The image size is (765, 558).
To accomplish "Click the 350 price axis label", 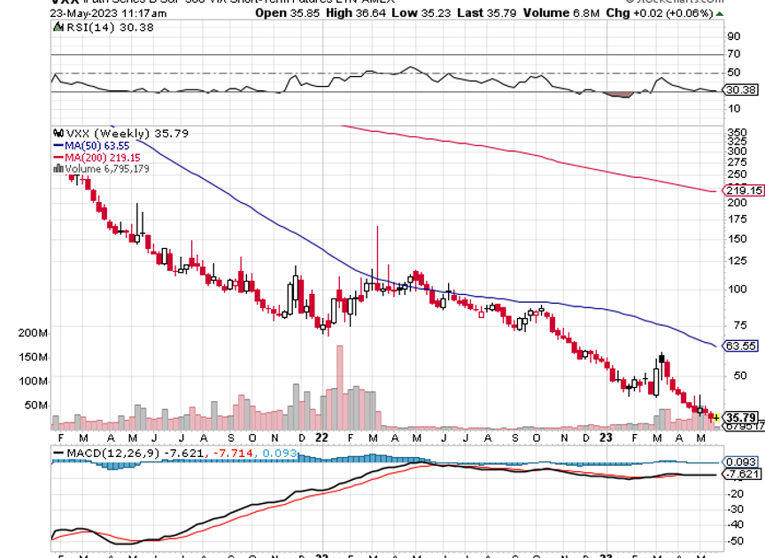I will [737, 133].
